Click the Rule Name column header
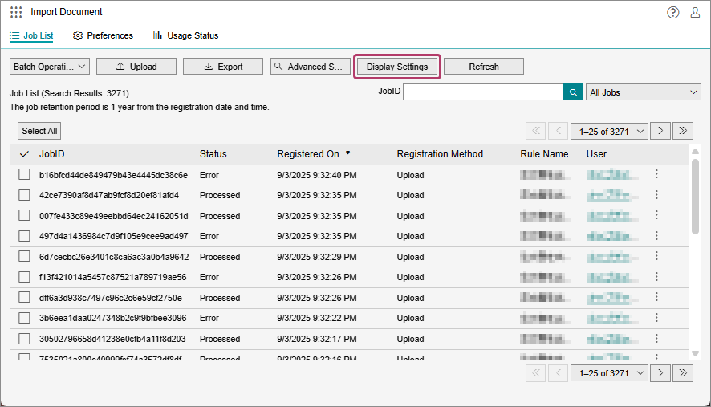Screen dimensions: 711x407 (544, 154)
